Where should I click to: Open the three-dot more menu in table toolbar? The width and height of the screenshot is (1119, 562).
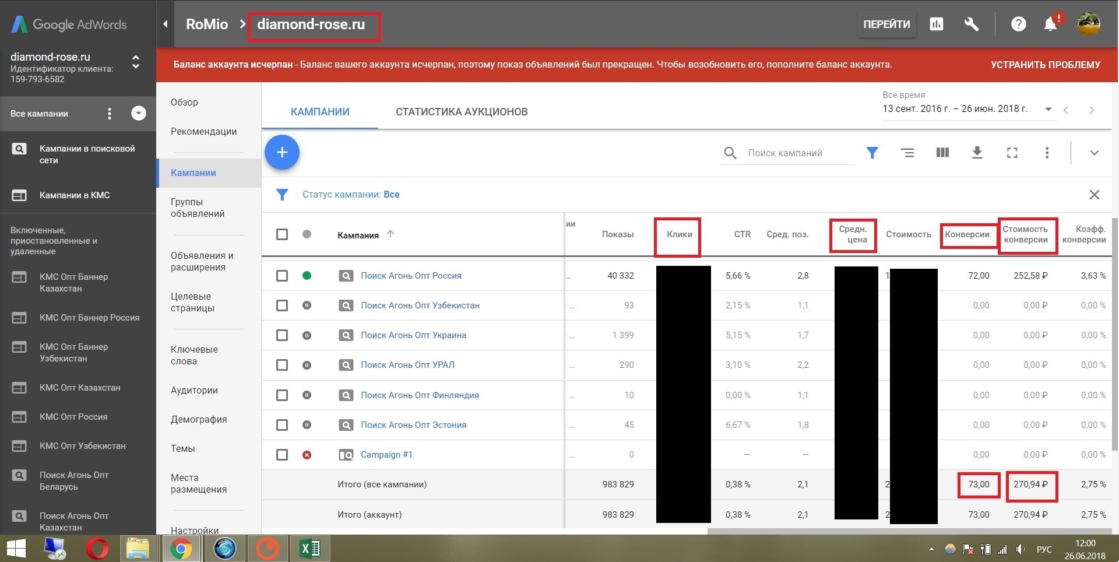tap(1047, 153)
